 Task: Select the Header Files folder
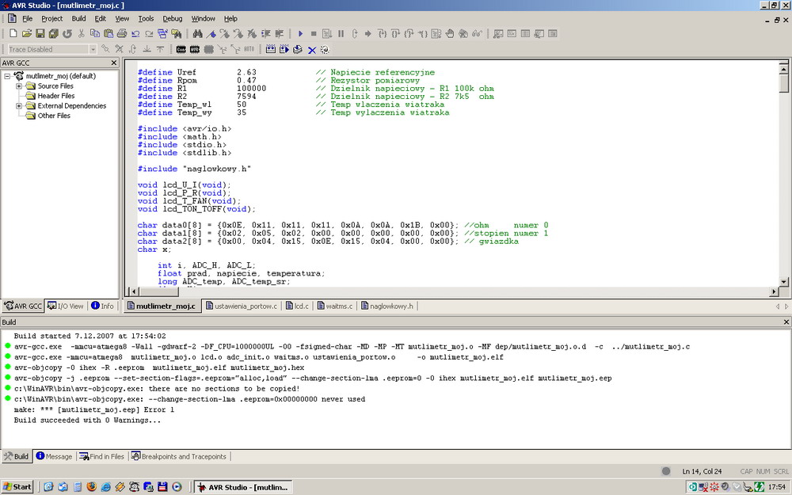click(x=56, y=96)
